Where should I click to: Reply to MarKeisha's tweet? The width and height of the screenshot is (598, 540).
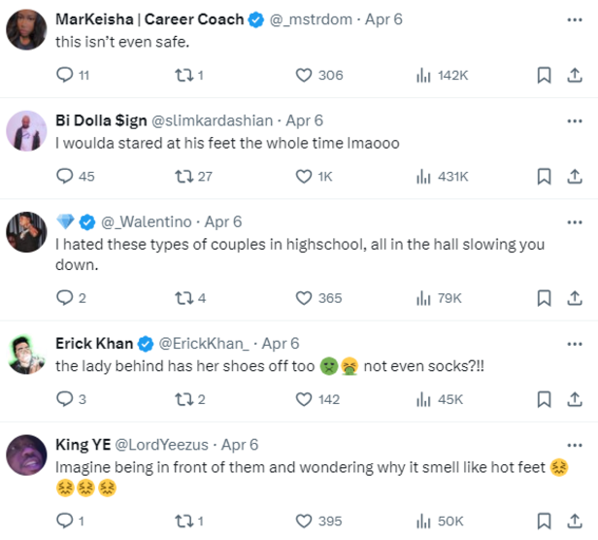click(x=66, y=75)
